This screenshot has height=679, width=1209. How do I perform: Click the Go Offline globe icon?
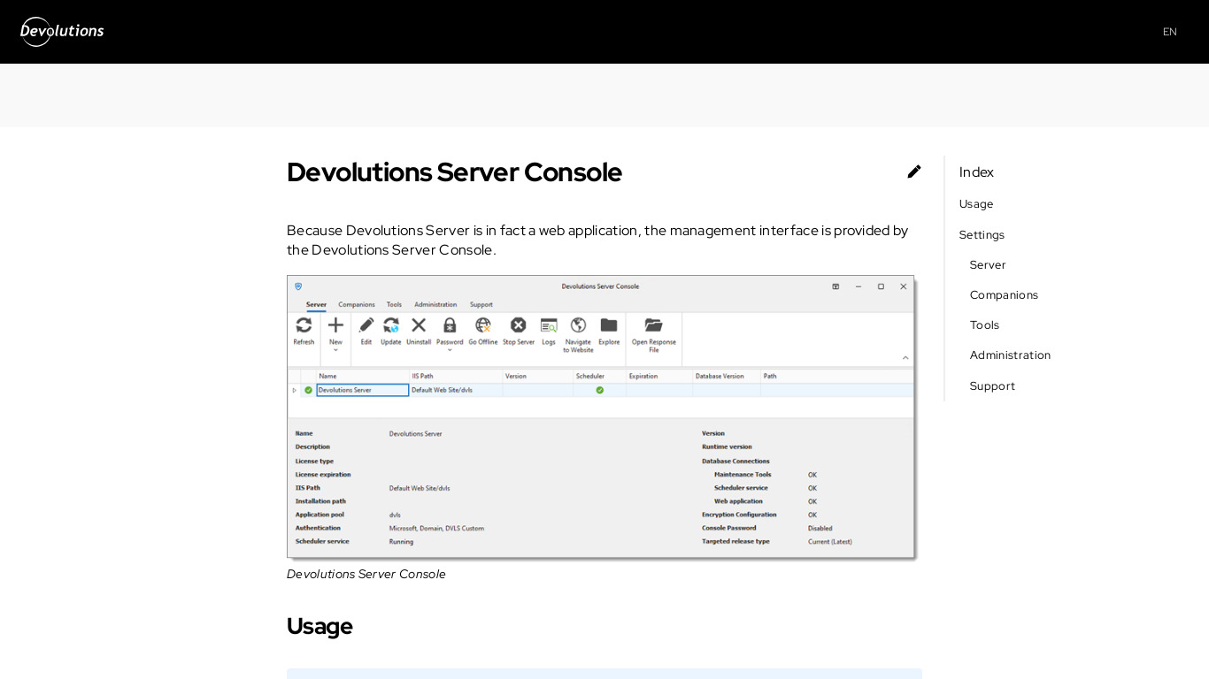(x=482, y=325)
